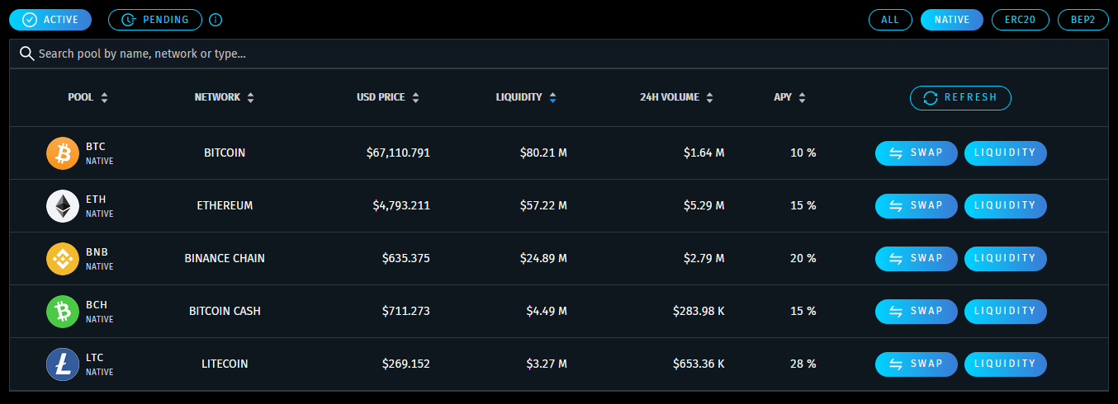Swap BTC pool
The width and height of the screenshot is (1118, 404).
pyautogui.click(x=917, y=153)
